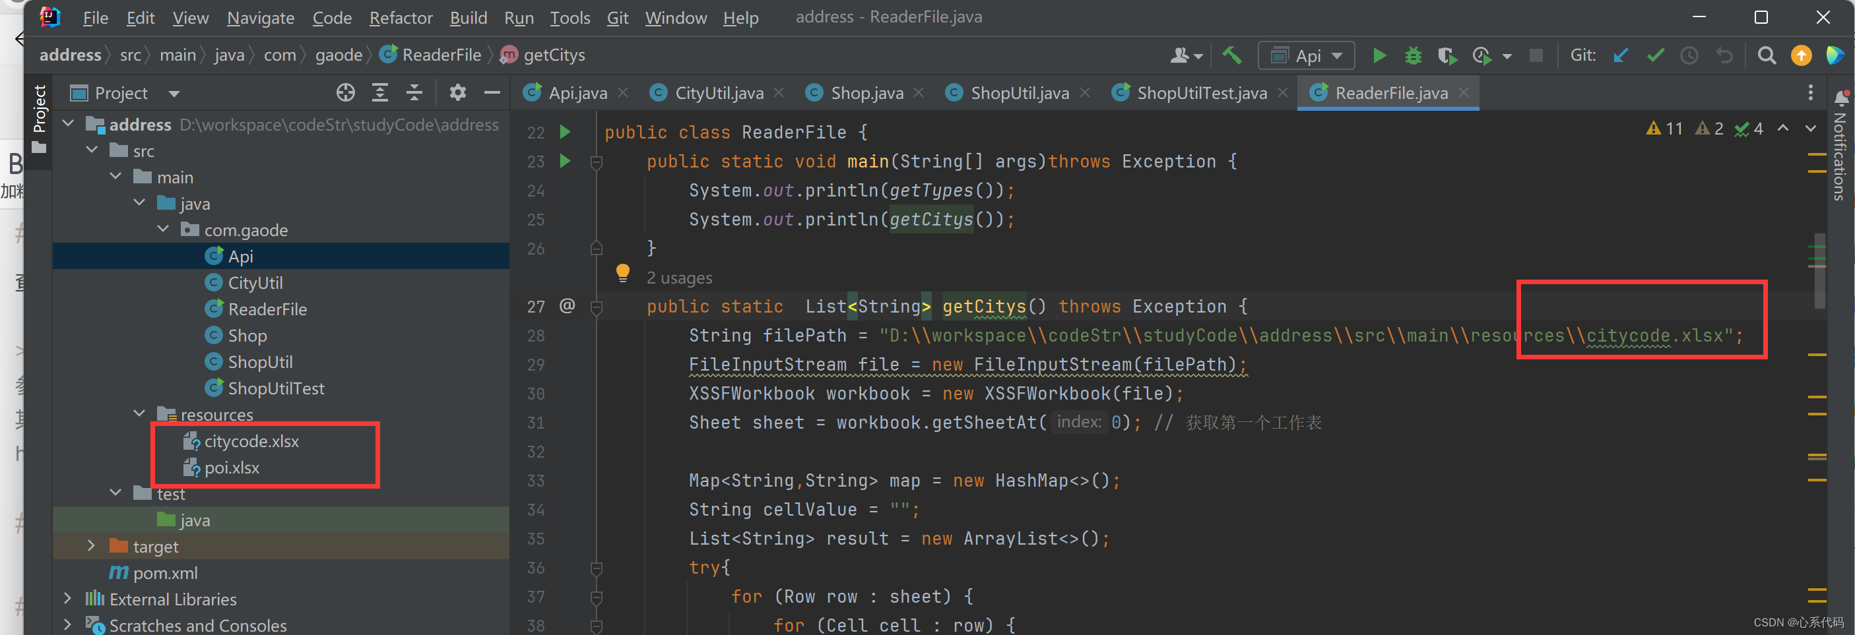Open the File menu
Viewport: 1855px width, 635px height.
pos(95,17)
